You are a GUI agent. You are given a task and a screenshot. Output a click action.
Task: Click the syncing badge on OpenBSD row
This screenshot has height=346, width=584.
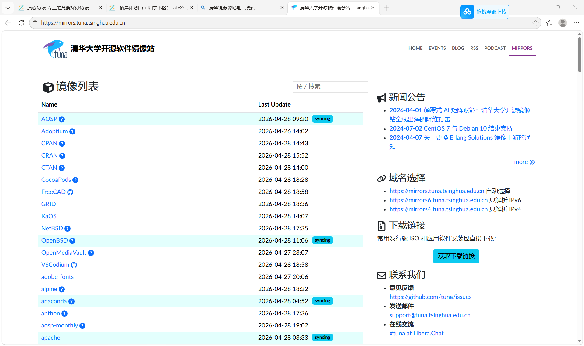point(322,240)
